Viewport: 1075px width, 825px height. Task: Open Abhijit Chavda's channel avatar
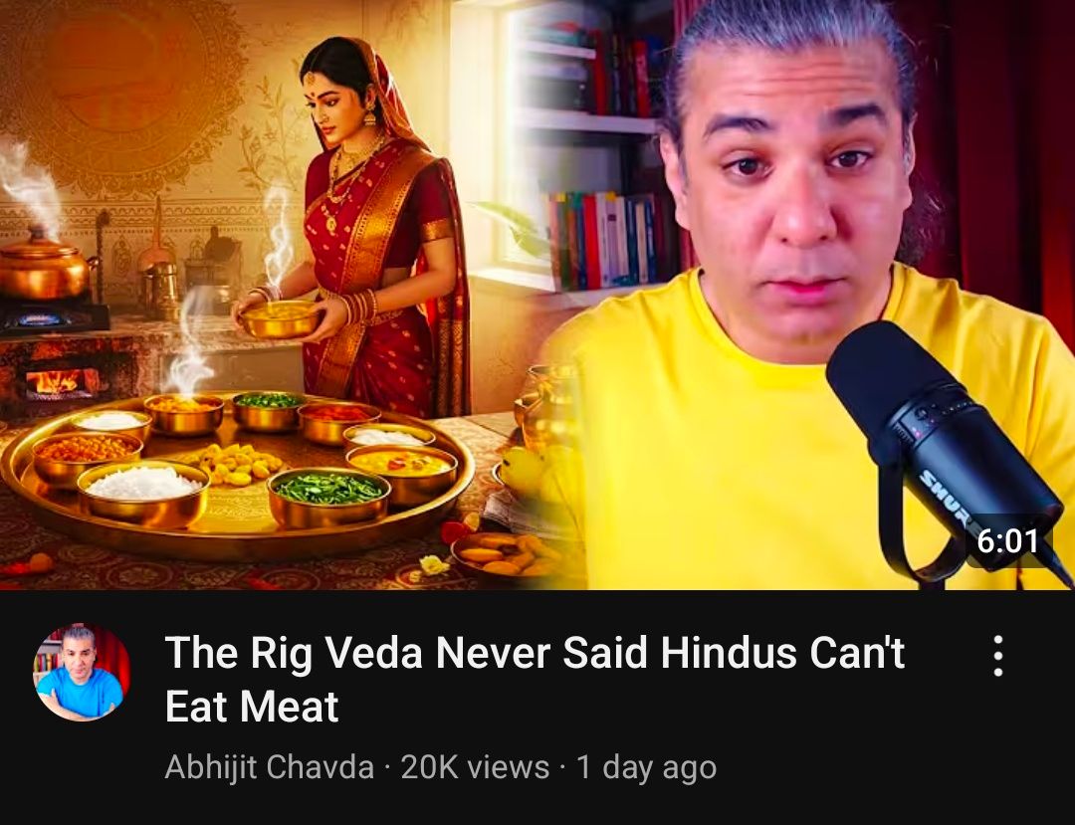[x=82, y=672]
